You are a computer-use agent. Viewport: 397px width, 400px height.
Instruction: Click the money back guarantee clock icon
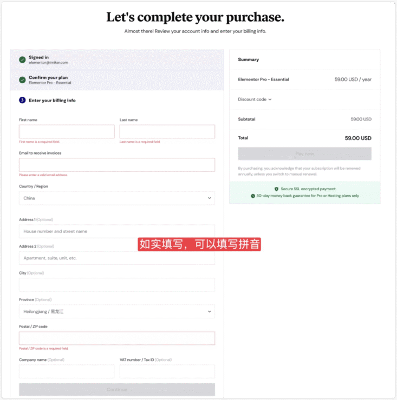click(253, 196)
